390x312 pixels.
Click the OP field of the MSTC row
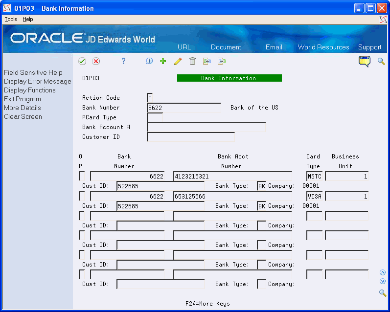(82, 176)
